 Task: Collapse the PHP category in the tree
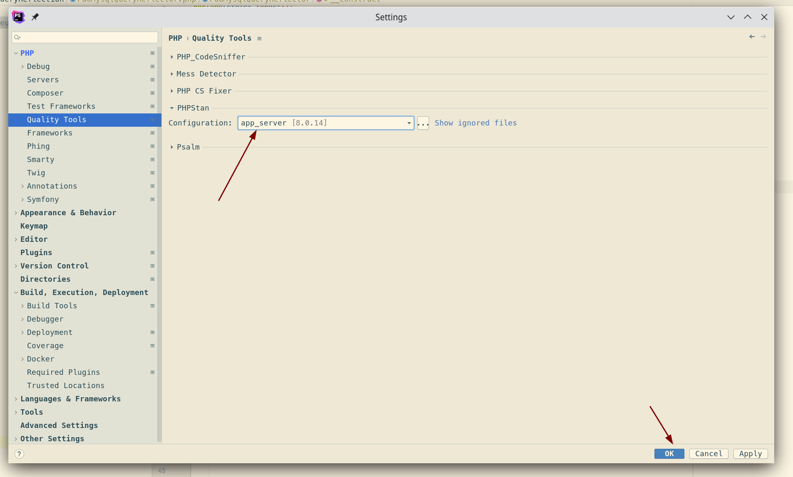point(15,53)
